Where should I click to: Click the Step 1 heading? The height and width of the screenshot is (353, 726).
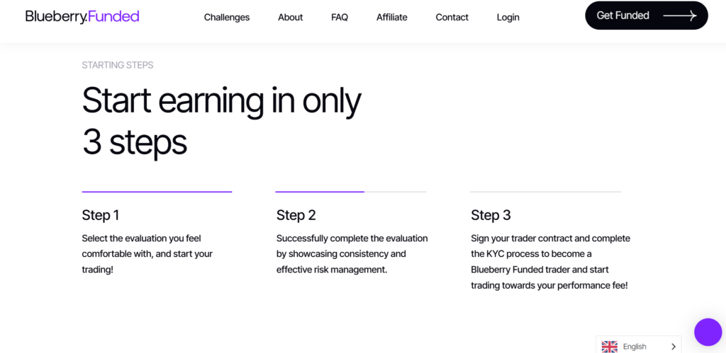tap(101, 215)
